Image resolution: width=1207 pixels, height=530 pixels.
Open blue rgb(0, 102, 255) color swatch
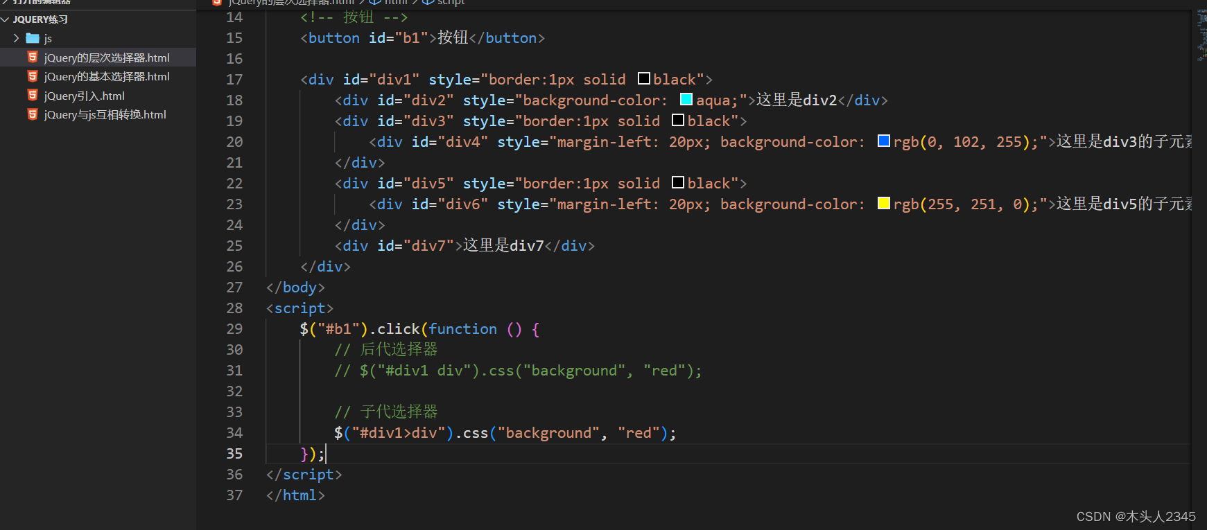(884, 141)
